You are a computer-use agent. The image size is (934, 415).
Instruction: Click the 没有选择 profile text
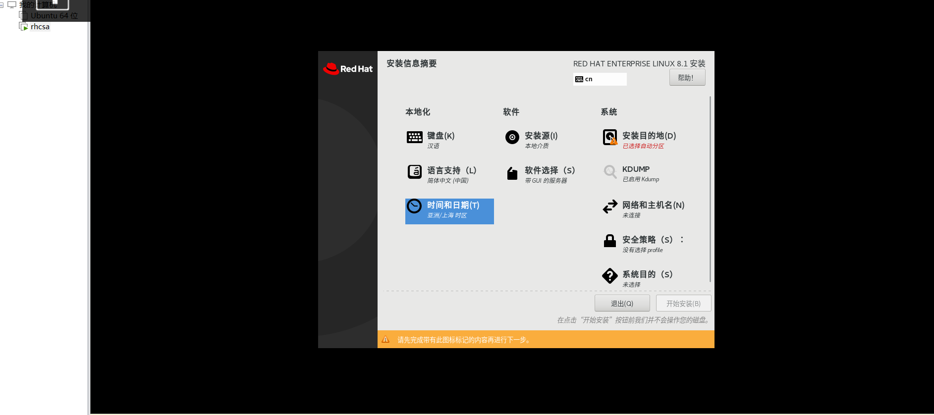point(643,250)
